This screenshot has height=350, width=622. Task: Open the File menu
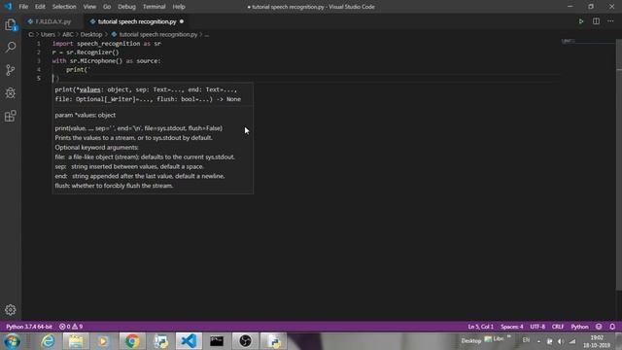[x=23, y=7]
